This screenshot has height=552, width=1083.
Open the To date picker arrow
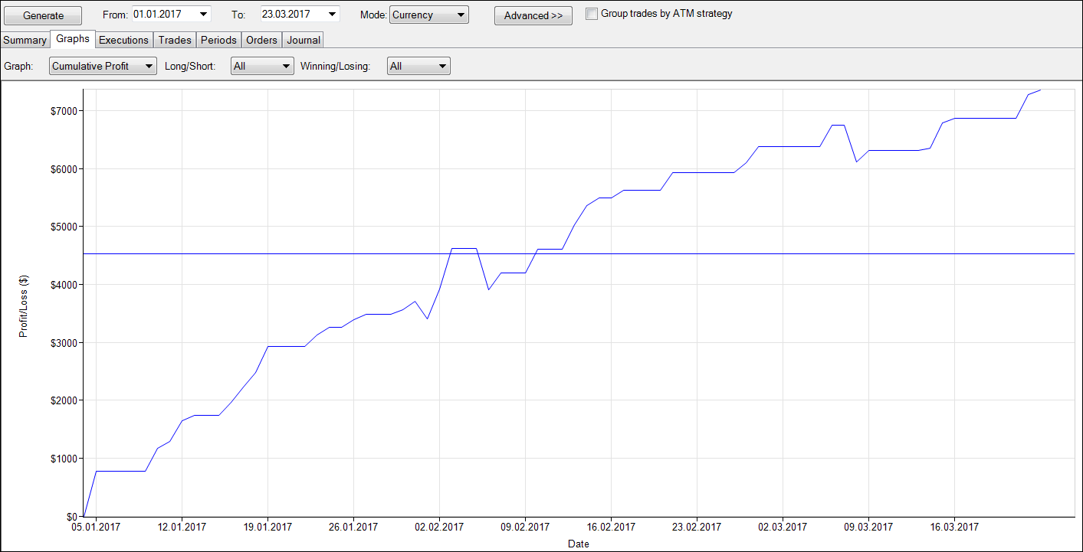[x=332, y=15]
